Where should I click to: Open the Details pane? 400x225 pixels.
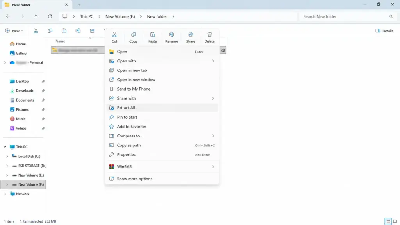pyautogui.click(x=384, y=31)
